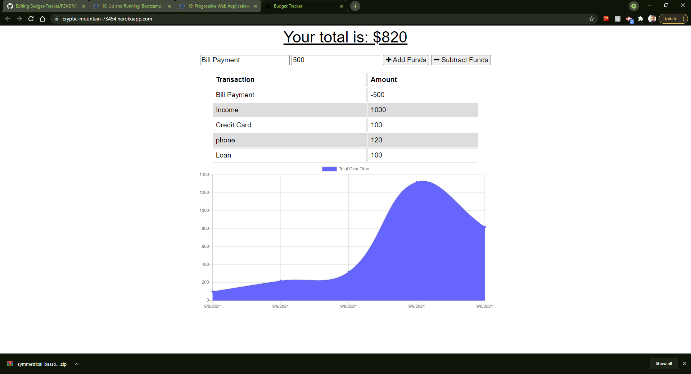691x374 pixels.
Task: Click the browser profile avatar
Action: [652, 19]
